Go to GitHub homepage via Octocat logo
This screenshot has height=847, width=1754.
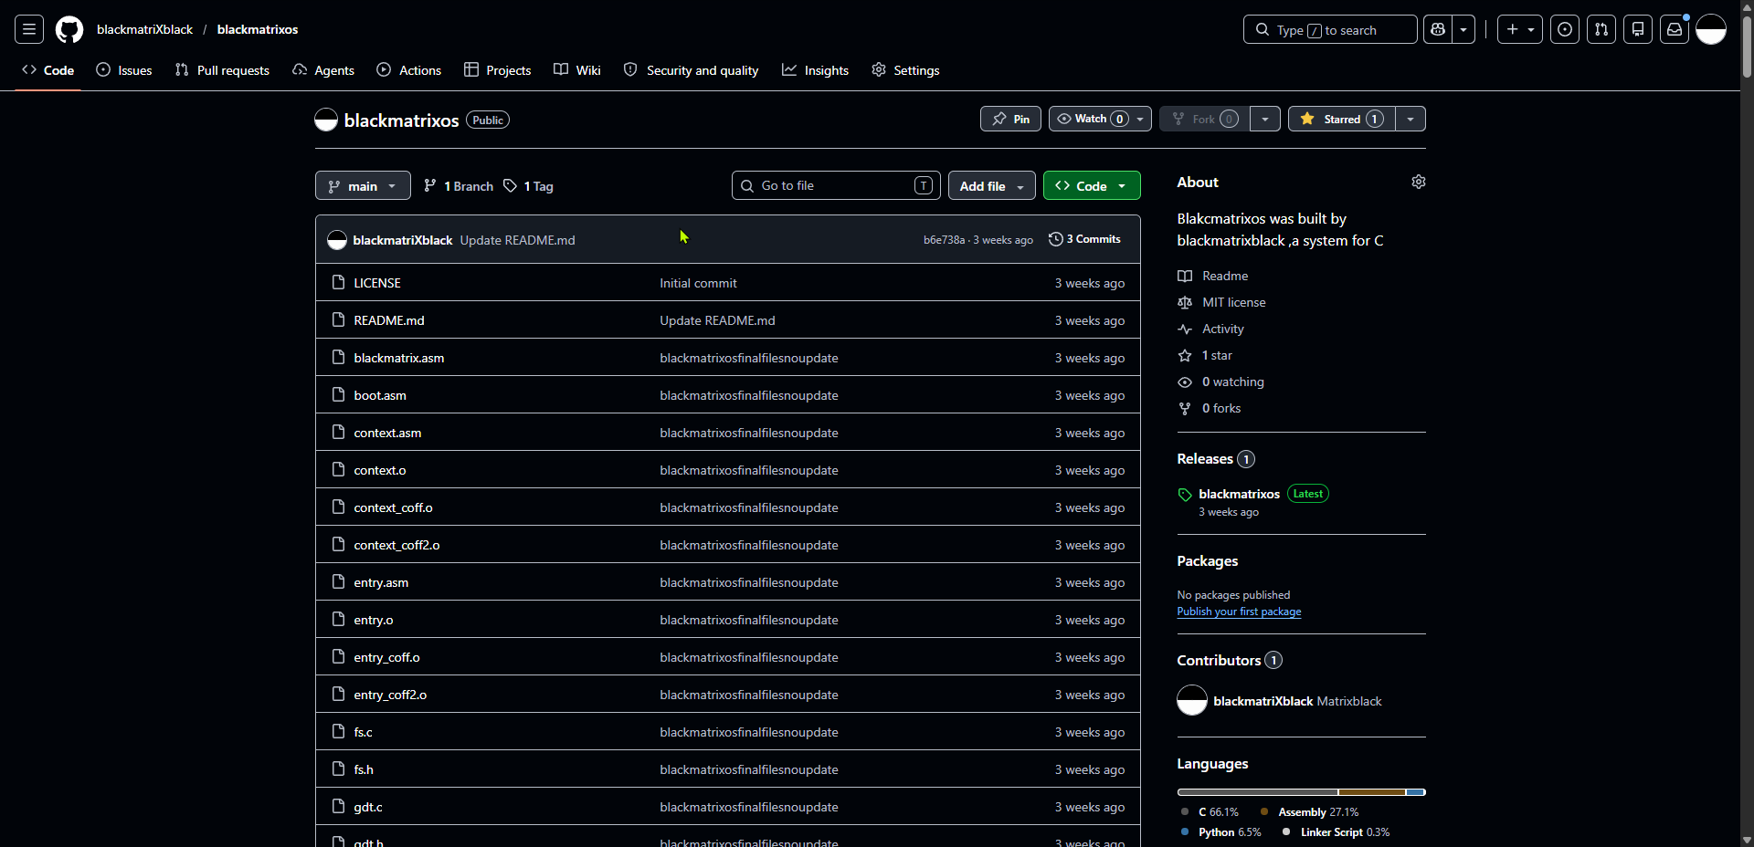click(69, 29)
